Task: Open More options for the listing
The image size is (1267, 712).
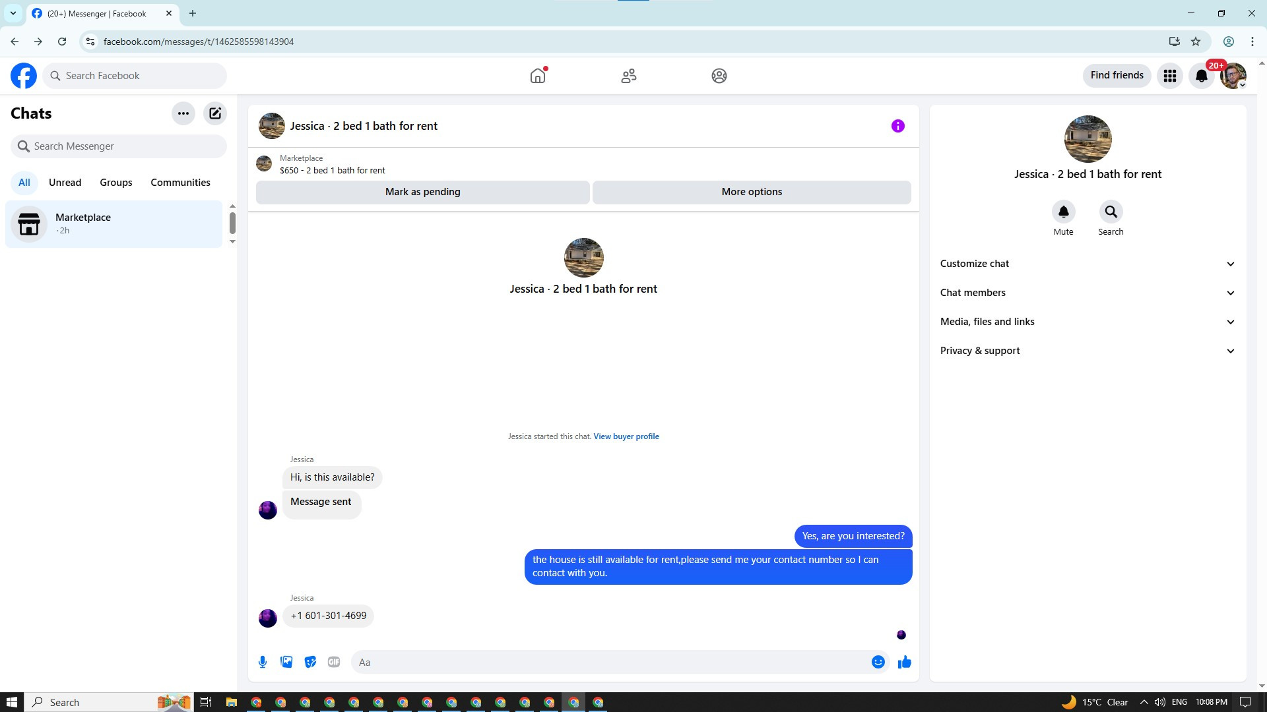Action: click(752, 192)
